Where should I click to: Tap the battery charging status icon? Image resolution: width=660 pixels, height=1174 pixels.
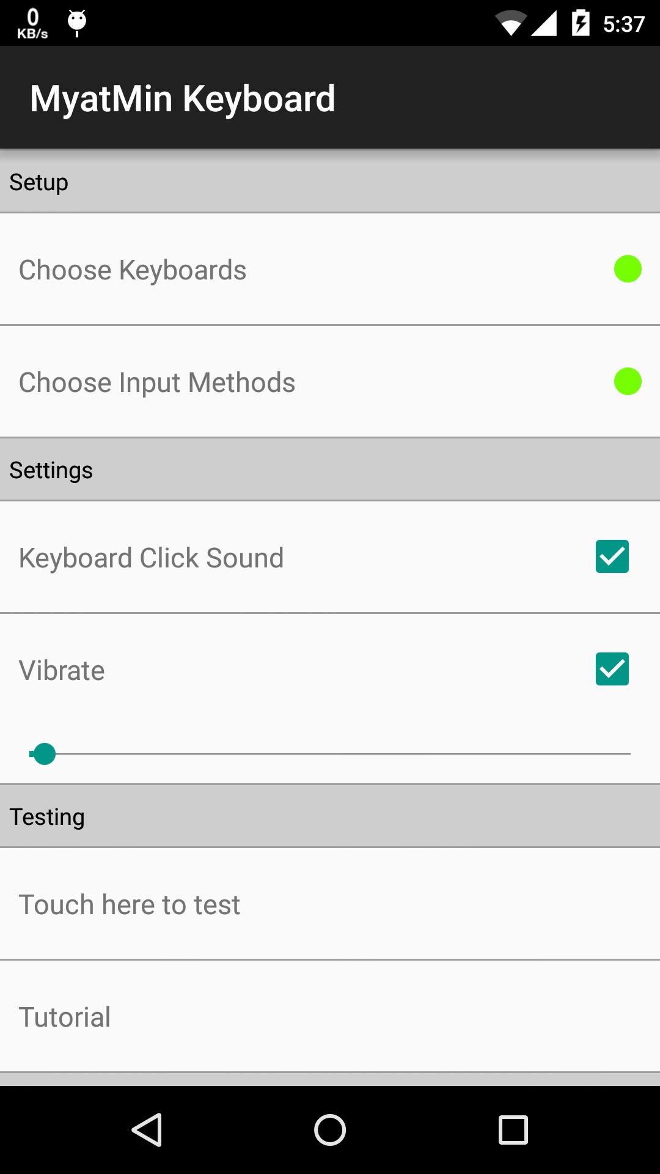coord(580,24)
